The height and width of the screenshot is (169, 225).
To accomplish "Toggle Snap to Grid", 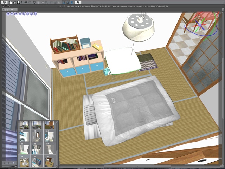I will 72,2.
